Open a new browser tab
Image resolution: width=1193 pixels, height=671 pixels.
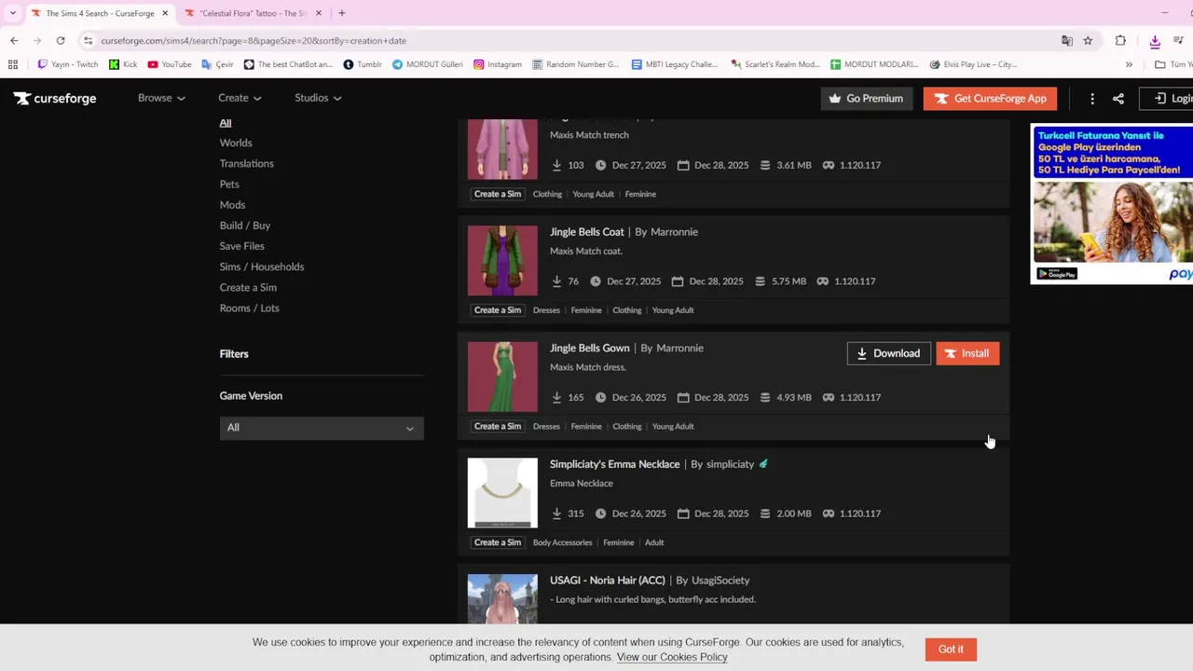[x=342, y=13]
